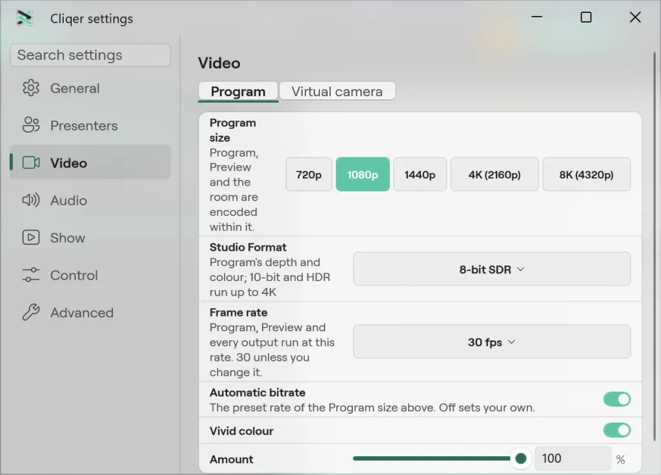Click the Amount percentage field showing 100

[573, 458]
